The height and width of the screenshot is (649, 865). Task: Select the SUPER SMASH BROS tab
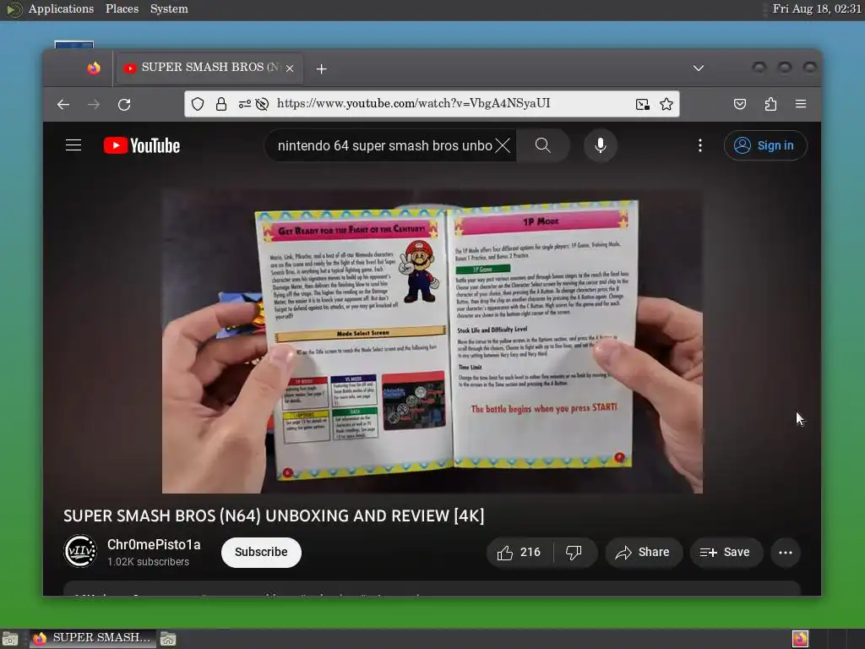(x=209, y=68)
